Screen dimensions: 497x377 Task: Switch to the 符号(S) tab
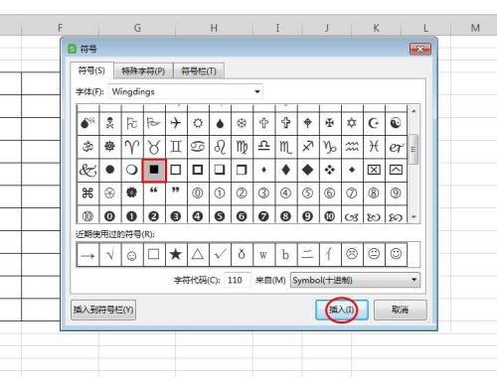click(x=91, y=70)
